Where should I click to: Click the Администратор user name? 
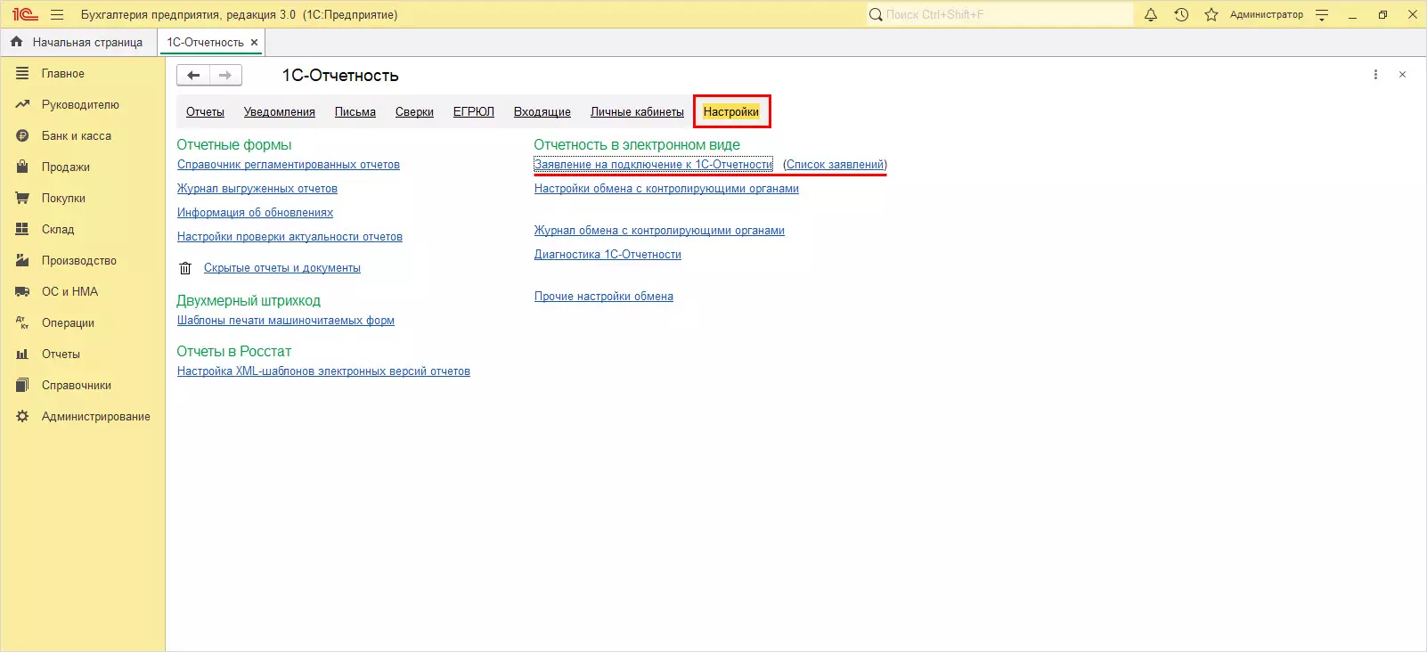pos(1267,14)
